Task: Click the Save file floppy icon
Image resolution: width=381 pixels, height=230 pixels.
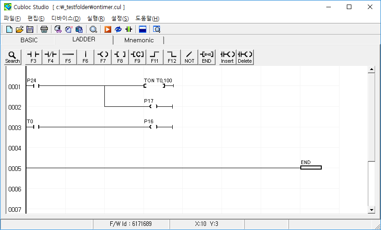Action: (30, 30)
